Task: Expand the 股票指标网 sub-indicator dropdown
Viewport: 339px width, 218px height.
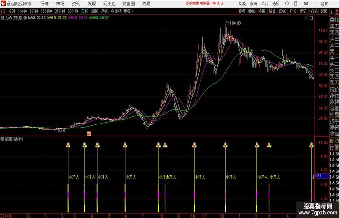Action: 2,139
